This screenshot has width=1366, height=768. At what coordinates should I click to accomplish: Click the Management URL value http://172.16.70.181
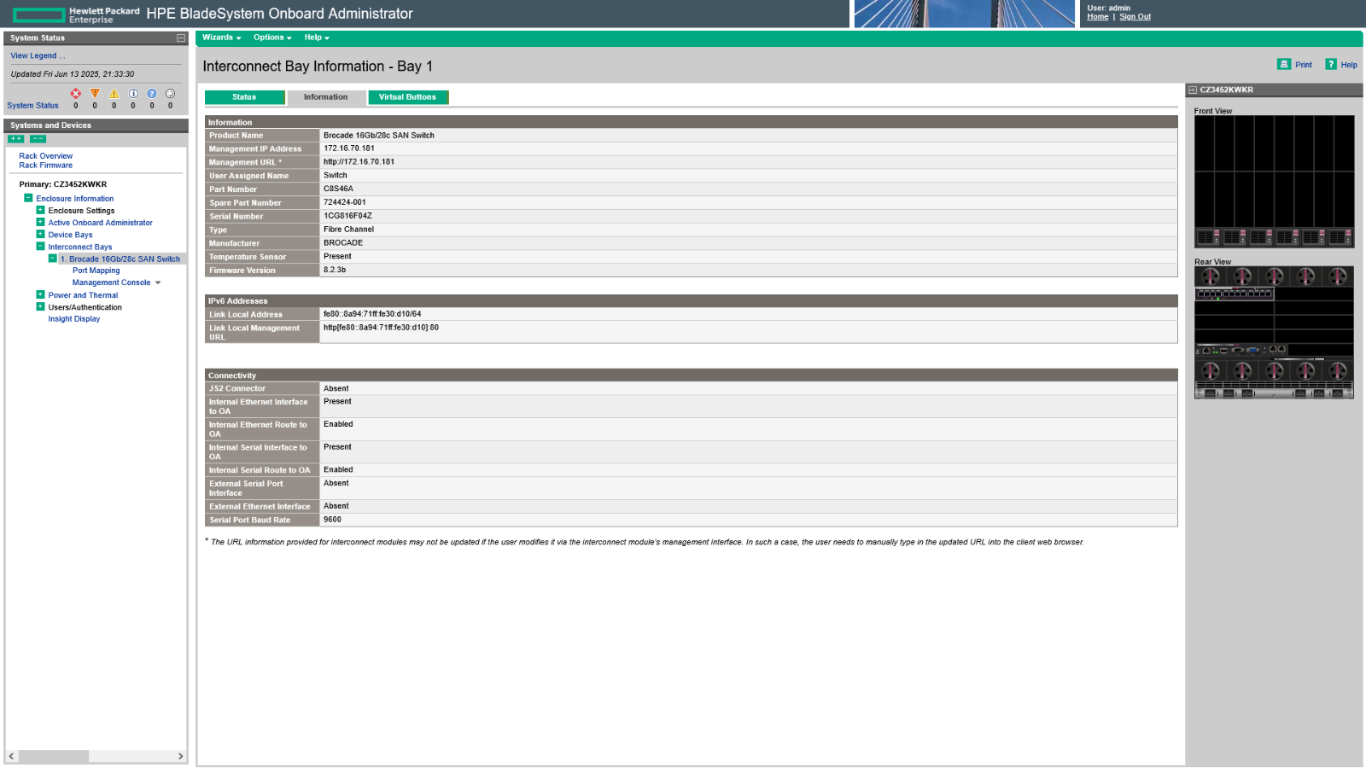(359, 162)
